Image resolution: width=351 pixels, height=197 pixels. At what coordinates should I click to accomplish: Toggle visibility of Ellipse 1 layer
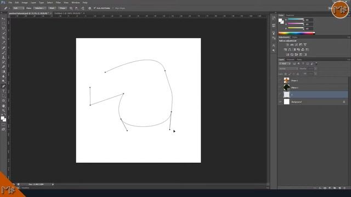coord(280,88)
